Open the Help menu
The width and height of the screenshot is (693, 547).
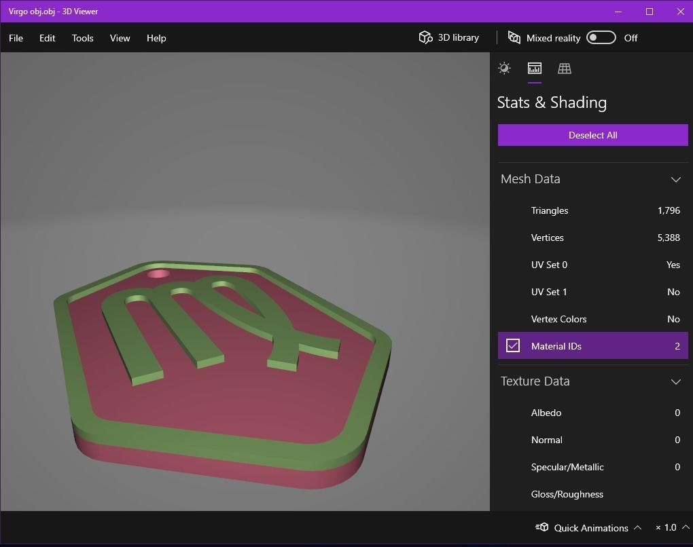click(156, 38)
